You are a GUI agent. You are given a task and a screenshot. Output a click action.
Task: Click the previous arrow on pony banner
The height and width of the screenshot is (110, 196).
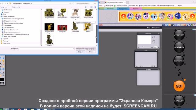tap(123, 16)
